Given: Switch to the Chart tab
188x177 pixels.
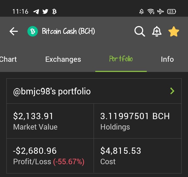Looking at the screenshot, I should coord(8,59).
